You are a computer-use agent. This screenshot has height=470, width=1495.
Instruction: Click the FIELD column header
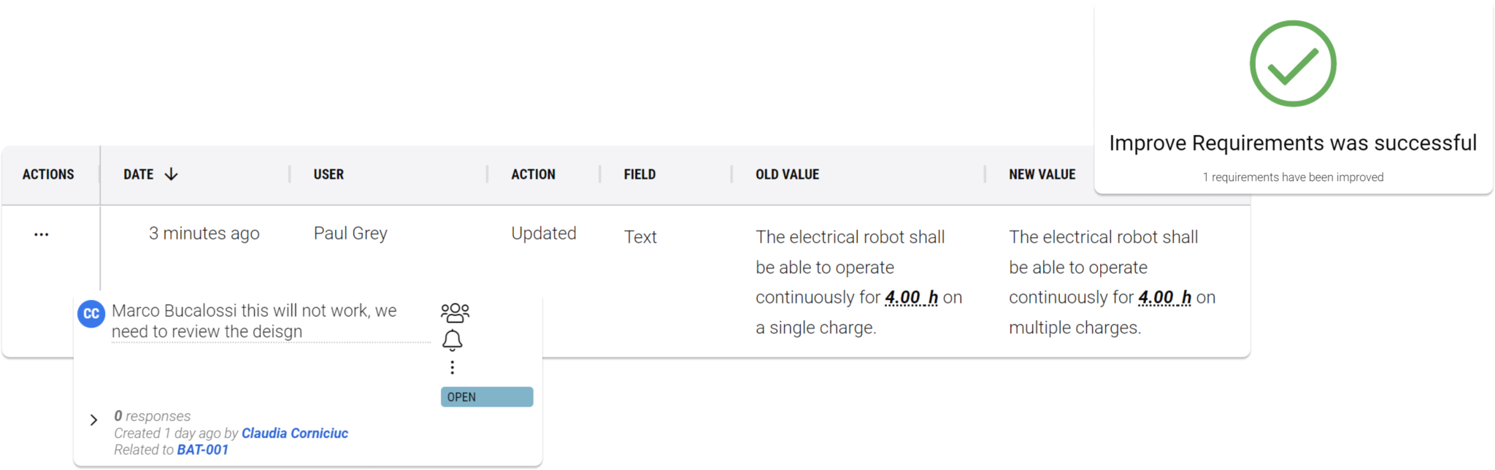(639, 174)
